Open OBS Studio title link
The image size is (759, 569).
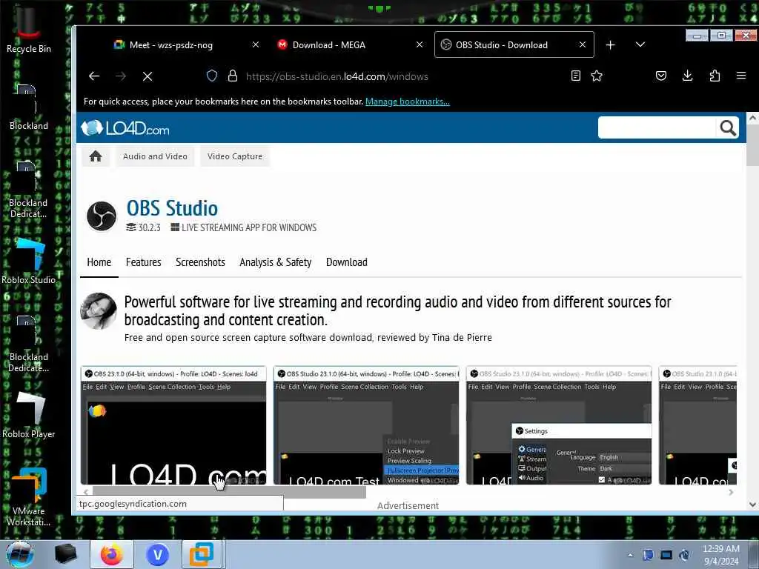pyautogui.click(x=172, y=208)
